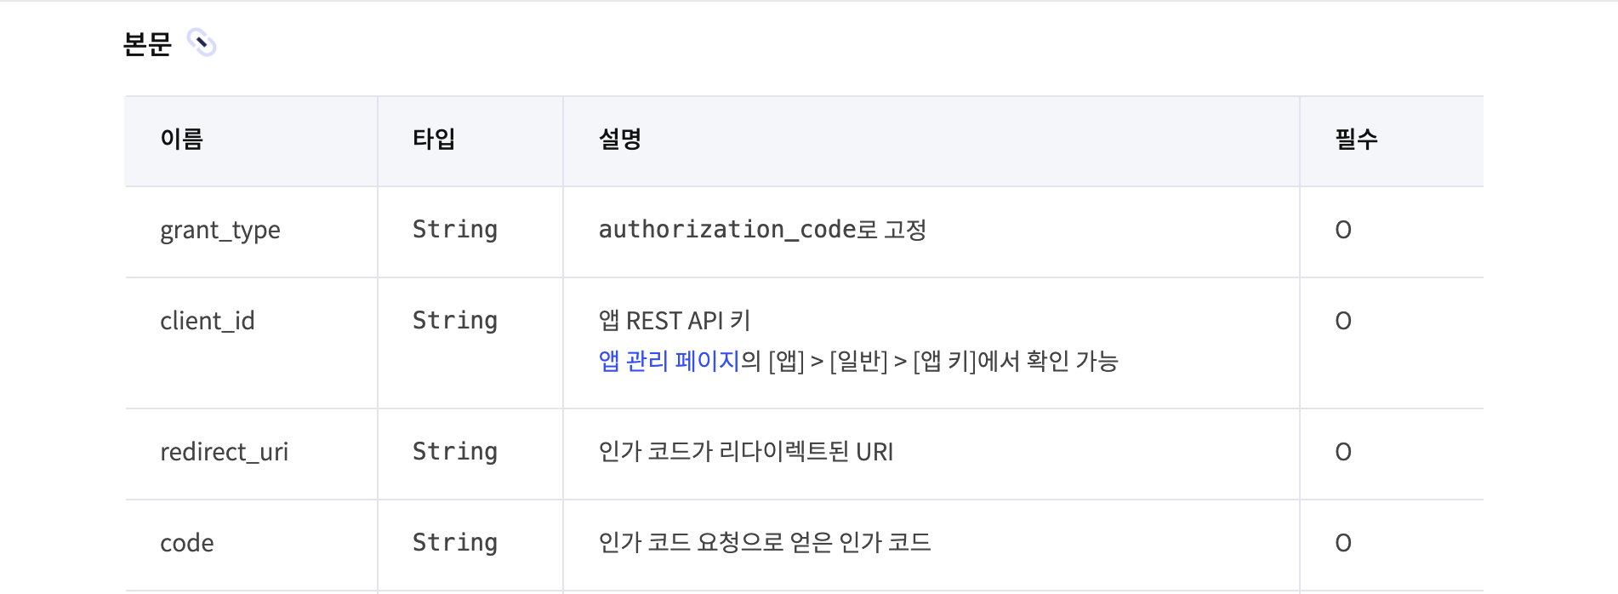1618x594 pixels.
Task: Click the 인가 코드가 리다이렉트된 URI description
Action: tap(746, 452)
